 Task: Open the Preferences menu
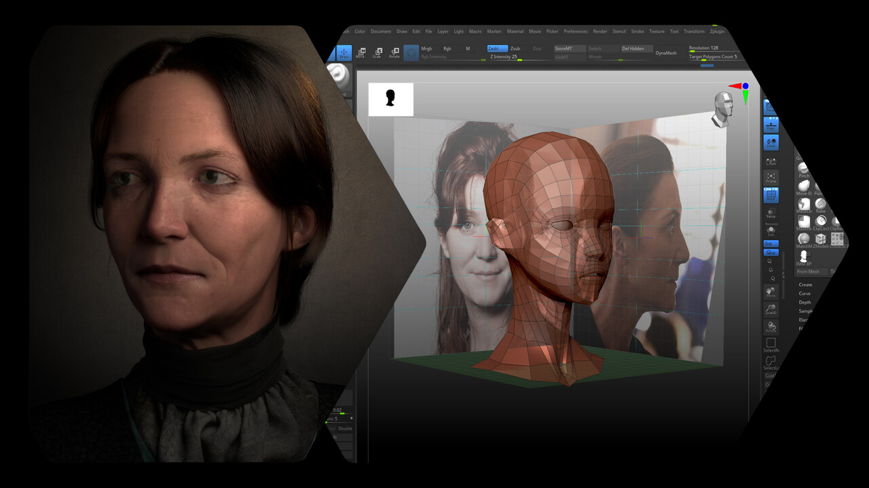[575, 31]
